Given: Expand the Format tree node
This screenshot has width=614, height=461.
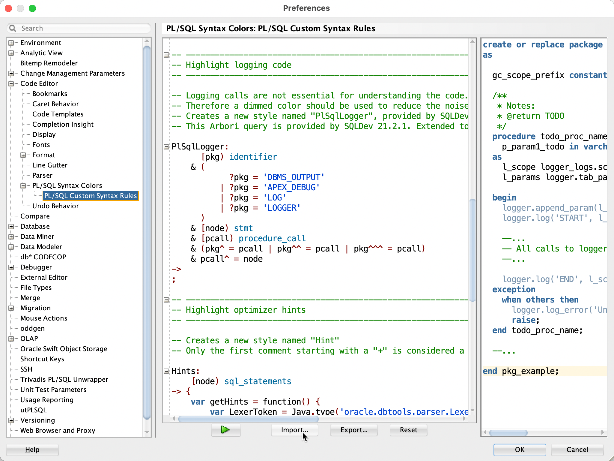Looking at the screenshot, I should coord(23,155).
